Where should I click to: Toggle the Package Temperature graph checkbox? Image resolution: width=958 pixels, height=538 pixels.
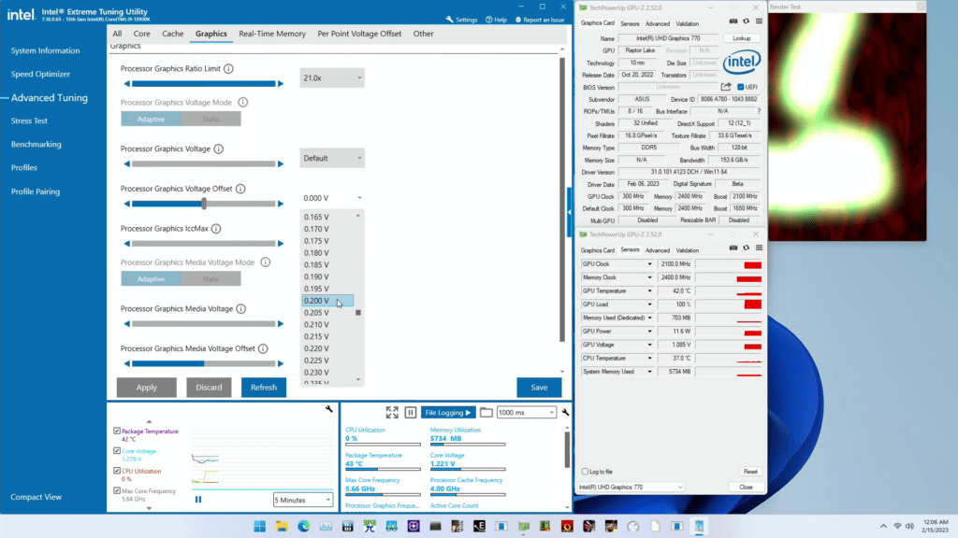(x=117, y=431)
